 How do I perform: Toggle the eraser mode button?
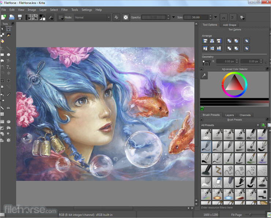tap(116, 17)
